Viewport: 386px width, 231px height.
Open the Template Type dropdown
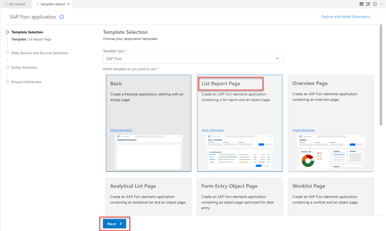tap(193, 59)
